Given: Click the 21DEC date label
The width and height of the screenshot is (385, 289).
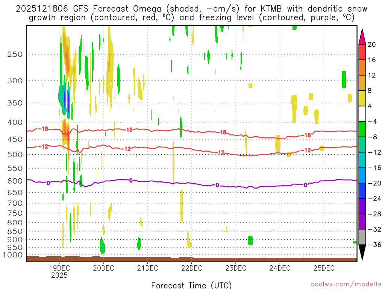Looking at the screenshot, I should (147, 268).
